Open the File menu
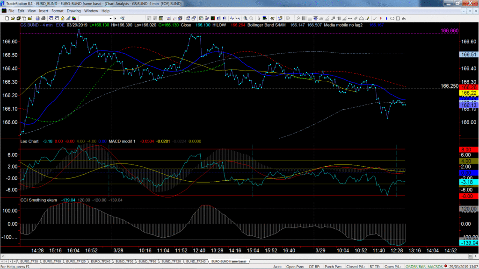479x269 pixels. [11, 11]
